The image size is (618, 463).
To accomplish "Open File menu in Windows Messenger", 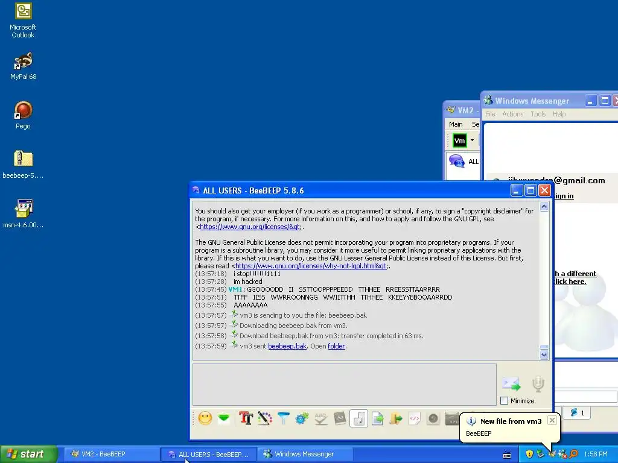I will 490,114.
